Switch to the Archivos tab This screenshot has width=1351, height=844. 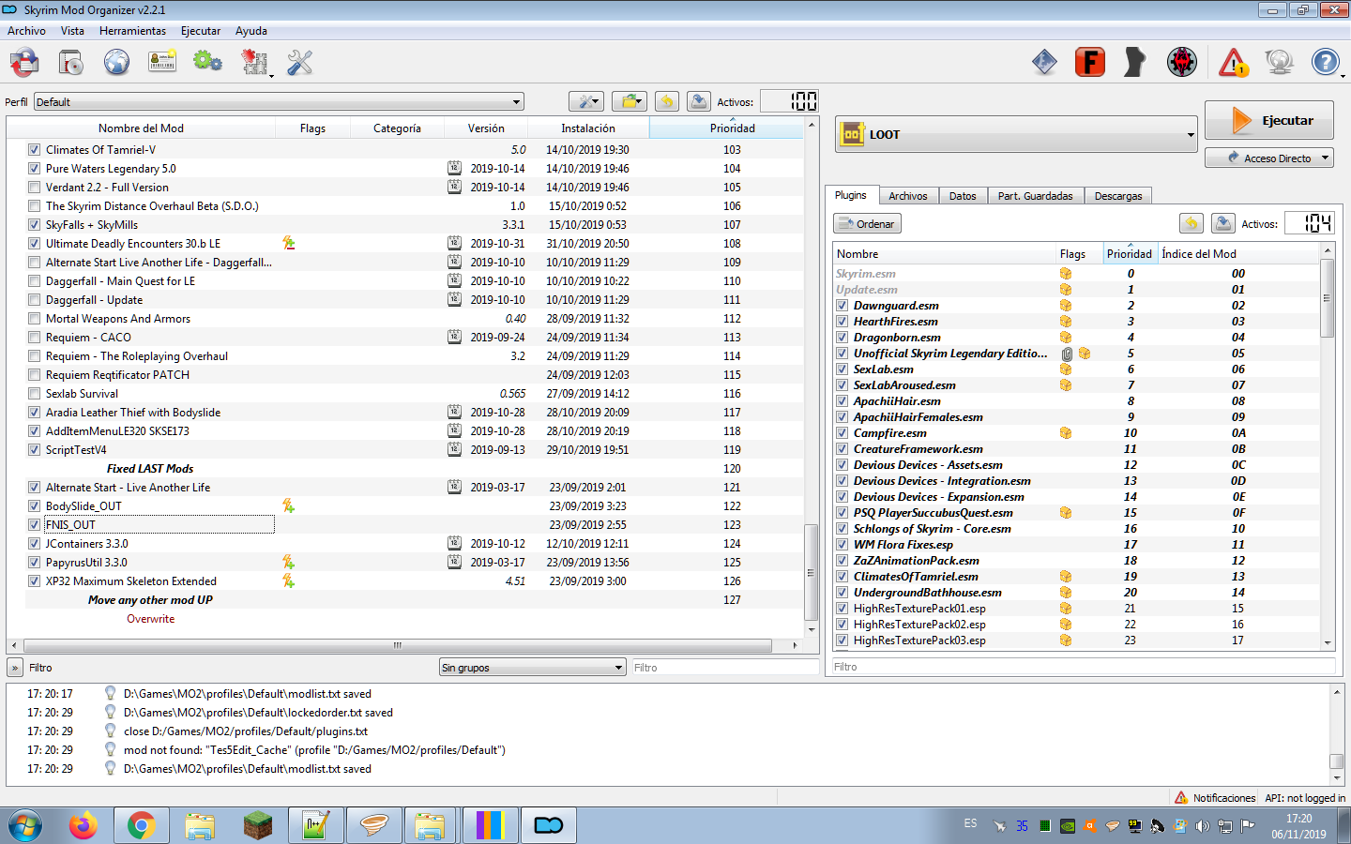point(908,196)
